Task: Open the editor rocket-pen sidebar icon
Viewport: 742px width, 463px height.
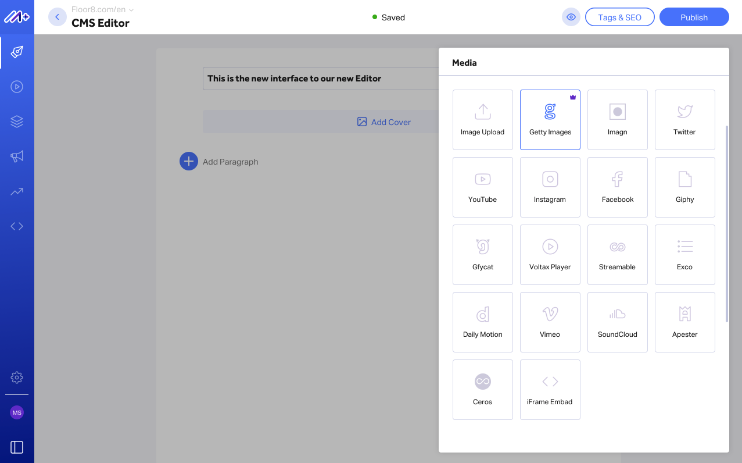Action: pos(17,52)
